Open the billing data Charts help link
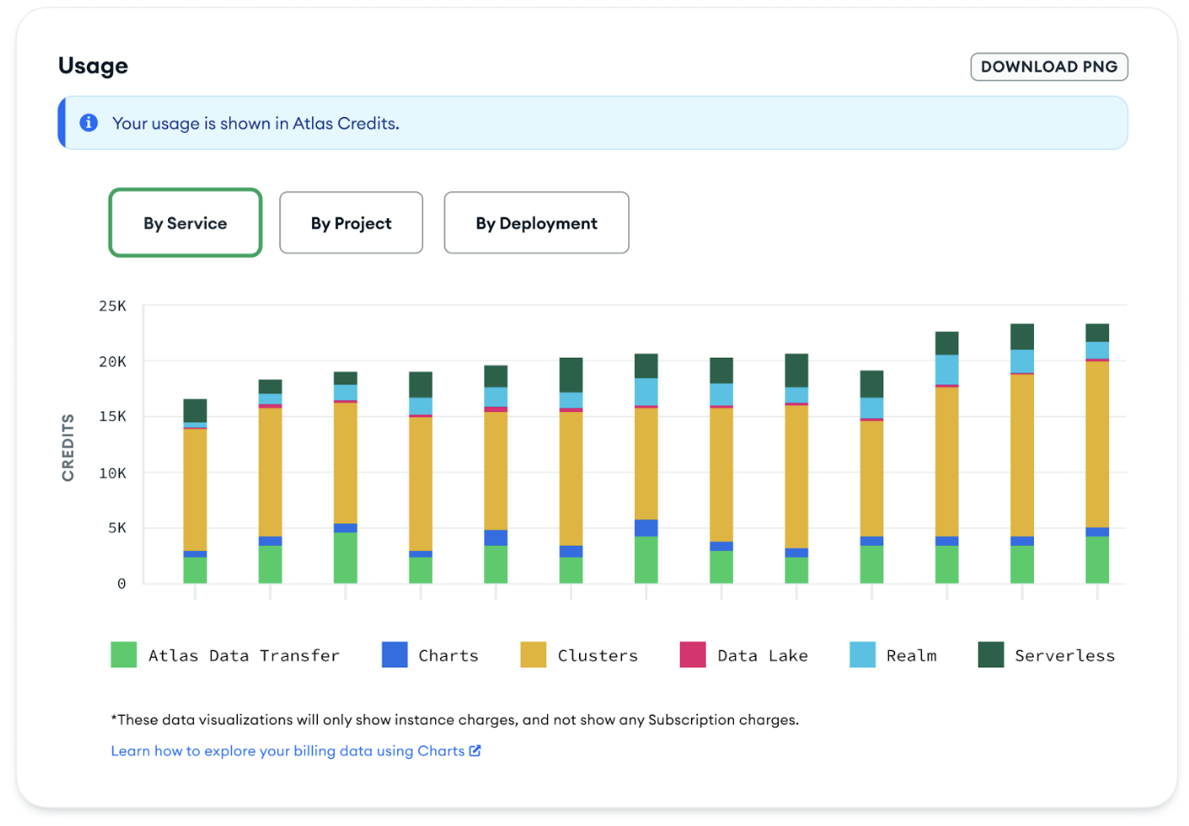 [x=287, y=751]
